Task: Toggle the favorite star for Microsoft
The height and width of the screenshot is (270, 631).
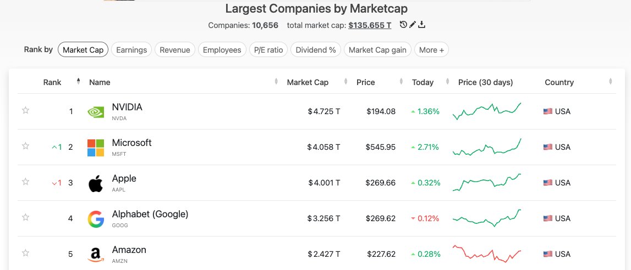Action: pyautogui.click(x=25, y=146)
